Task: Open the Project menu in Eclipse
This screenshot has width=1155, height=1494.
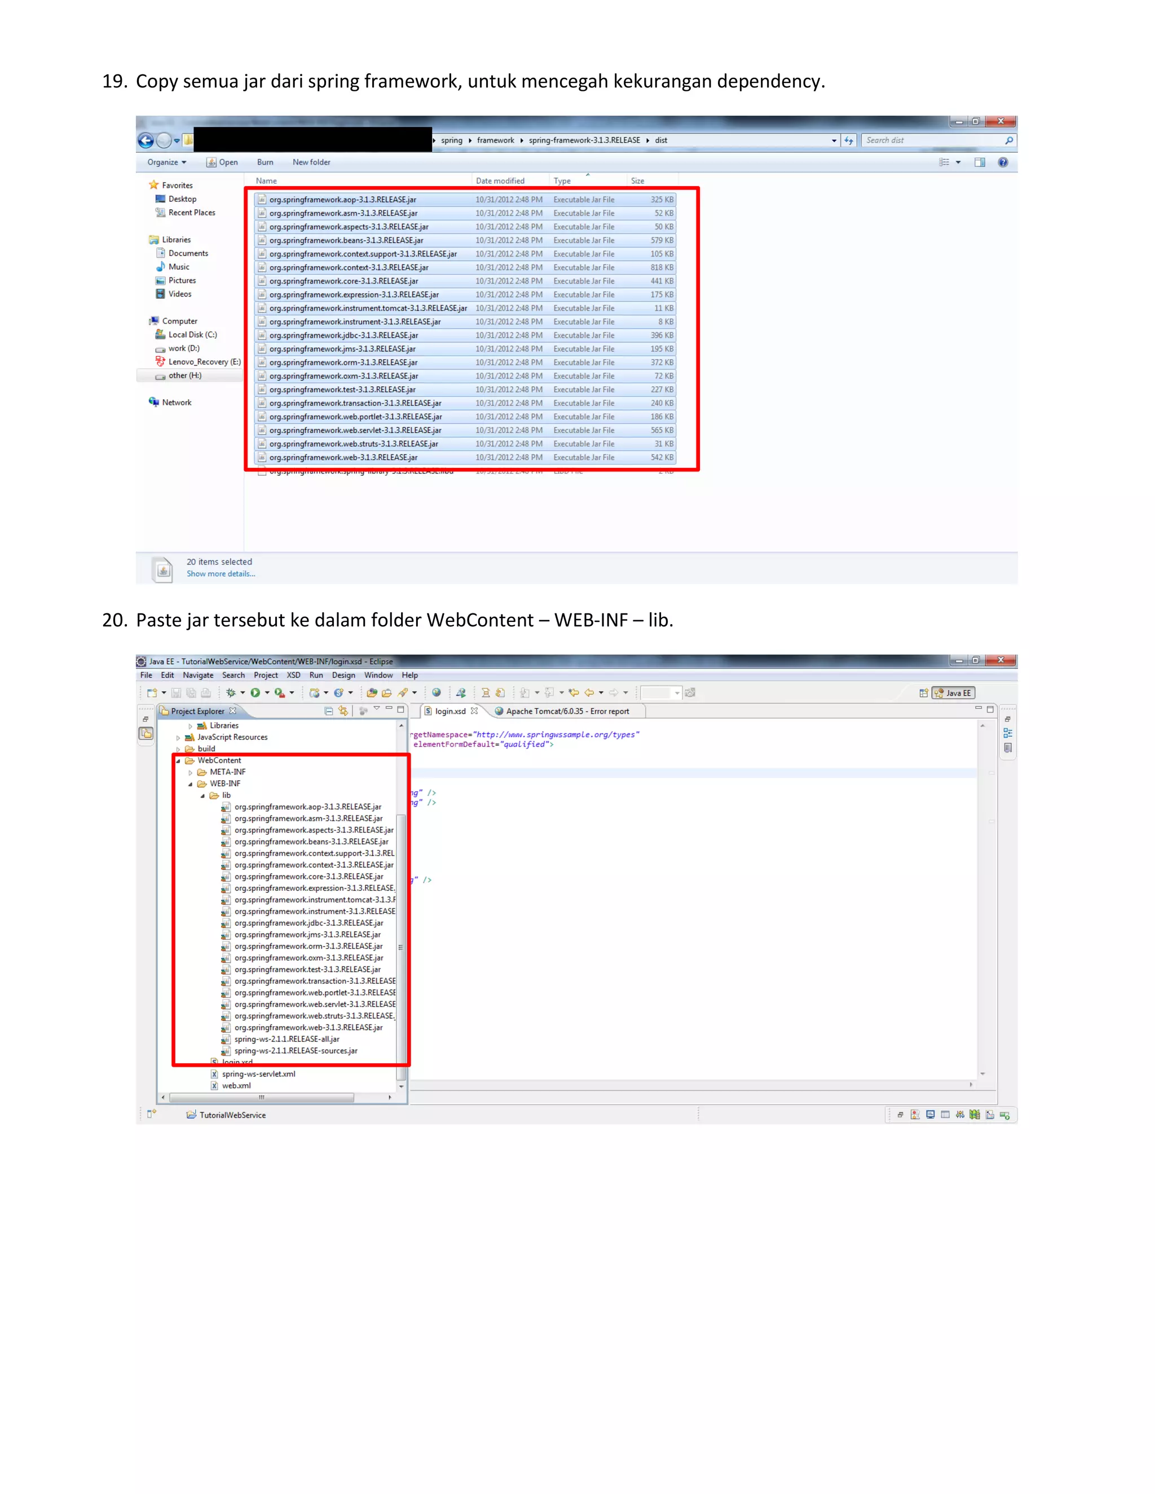Action: (266, 675)
